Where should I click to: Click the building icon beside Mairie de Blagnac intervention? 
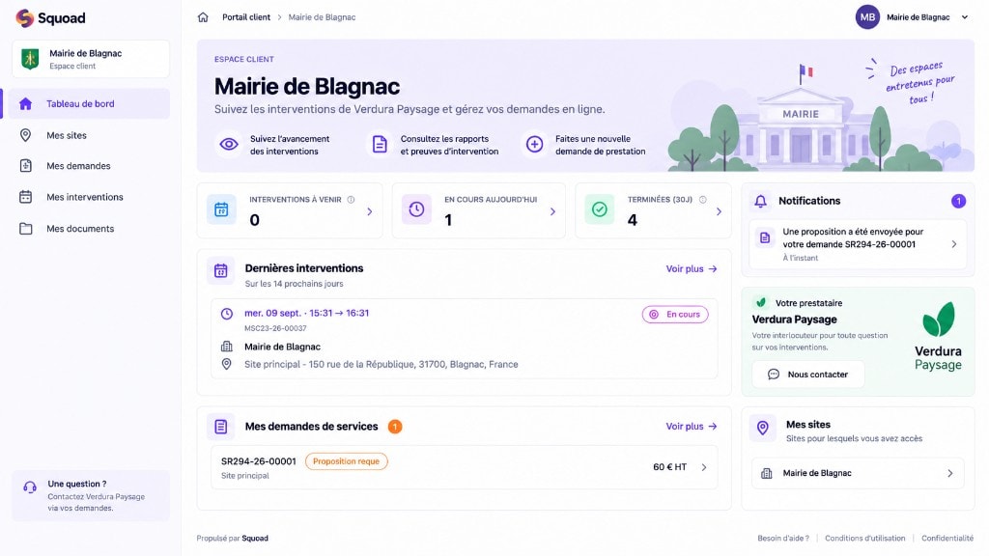(226, 347)
